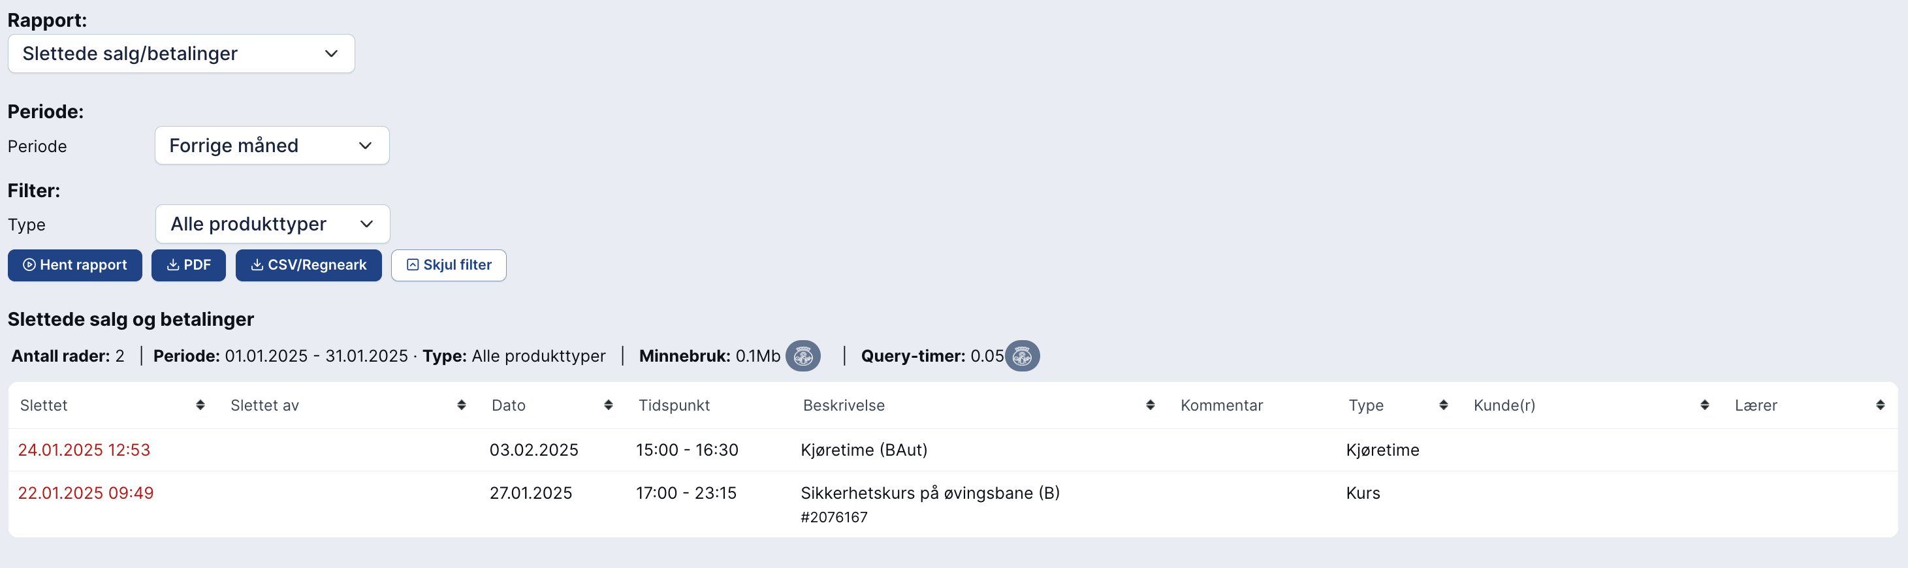Sort by the Beskrivelse column arrows

[x=1151, y=405]
